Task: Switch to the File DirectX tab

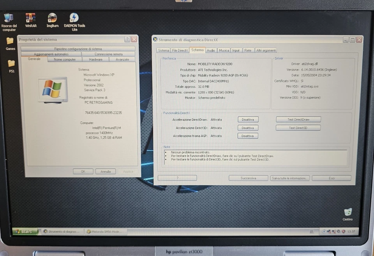Action: click(x=180, y=51)
